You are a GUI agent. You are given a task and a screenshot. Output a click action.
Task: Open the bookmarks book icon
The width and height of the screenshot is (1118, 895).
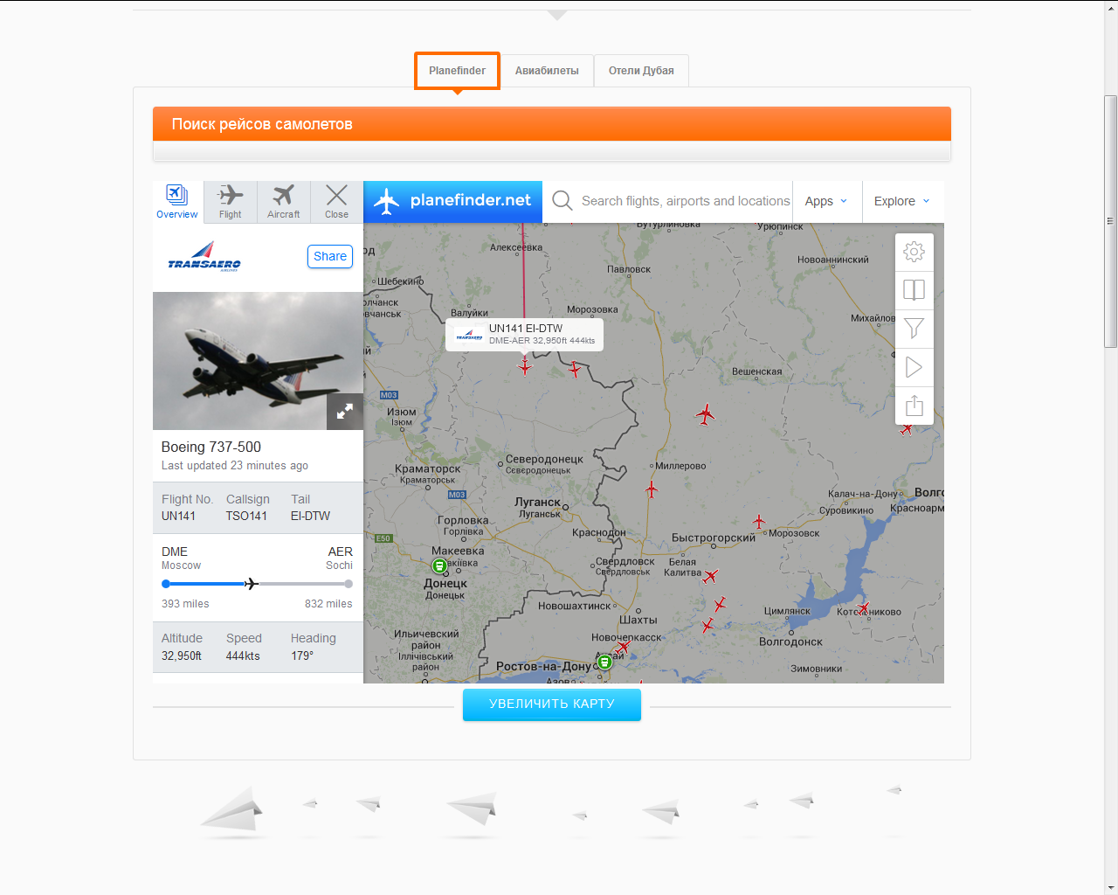(x=914, y=290)
